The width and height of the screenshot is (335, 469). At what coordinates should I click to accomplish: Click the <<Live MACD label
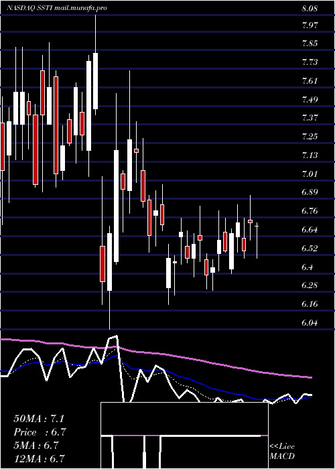[x=282, y=452]
